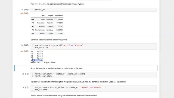The width and height of the screenshot is (174, 98).
Task: Click the PA row index label in table
Action: [33, 30]
